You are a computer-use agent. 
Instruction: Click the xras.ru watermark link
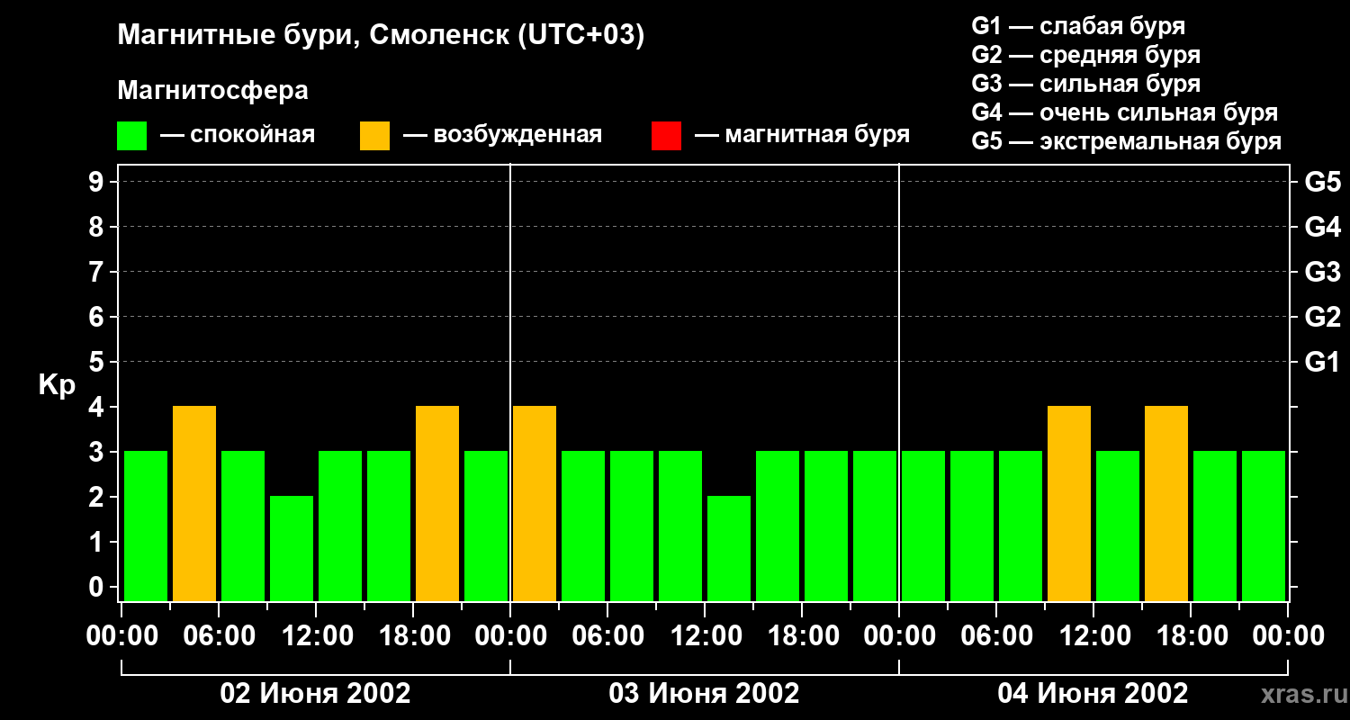1300,694
